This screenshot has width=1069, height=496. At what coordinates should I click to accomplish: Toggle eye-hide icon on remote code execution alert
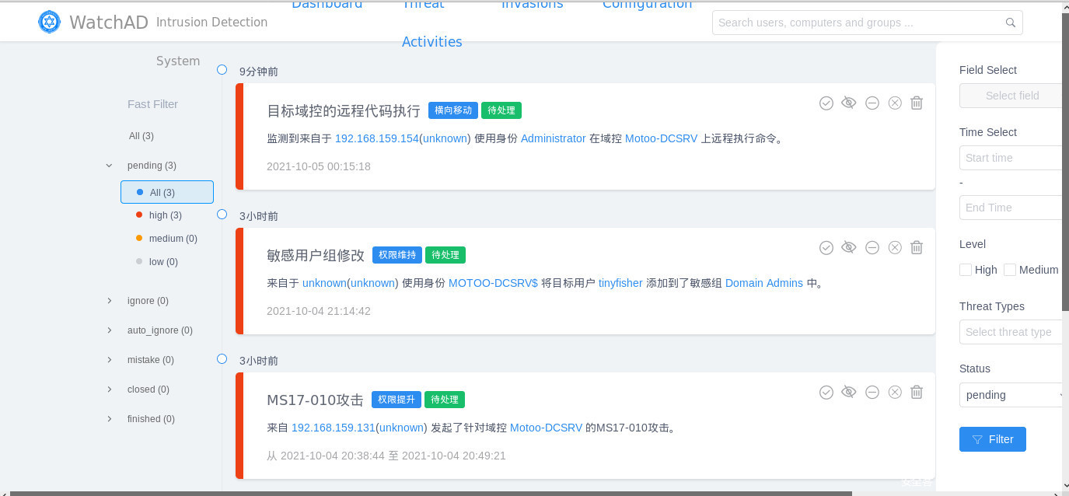point(849,103)
